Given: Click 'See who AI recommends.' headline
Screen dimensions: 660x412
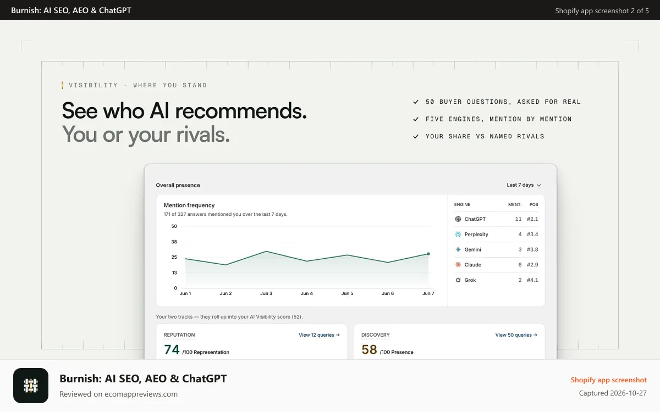Looking at the screenshot, I should pos(184,111).
